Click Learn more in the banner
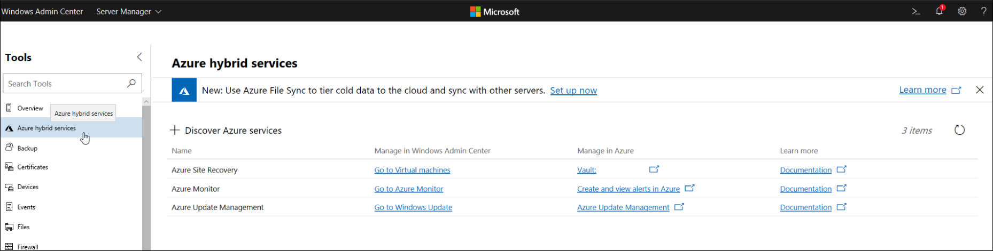The width and height of the screenshot is (993, 251). coord(922,90)
